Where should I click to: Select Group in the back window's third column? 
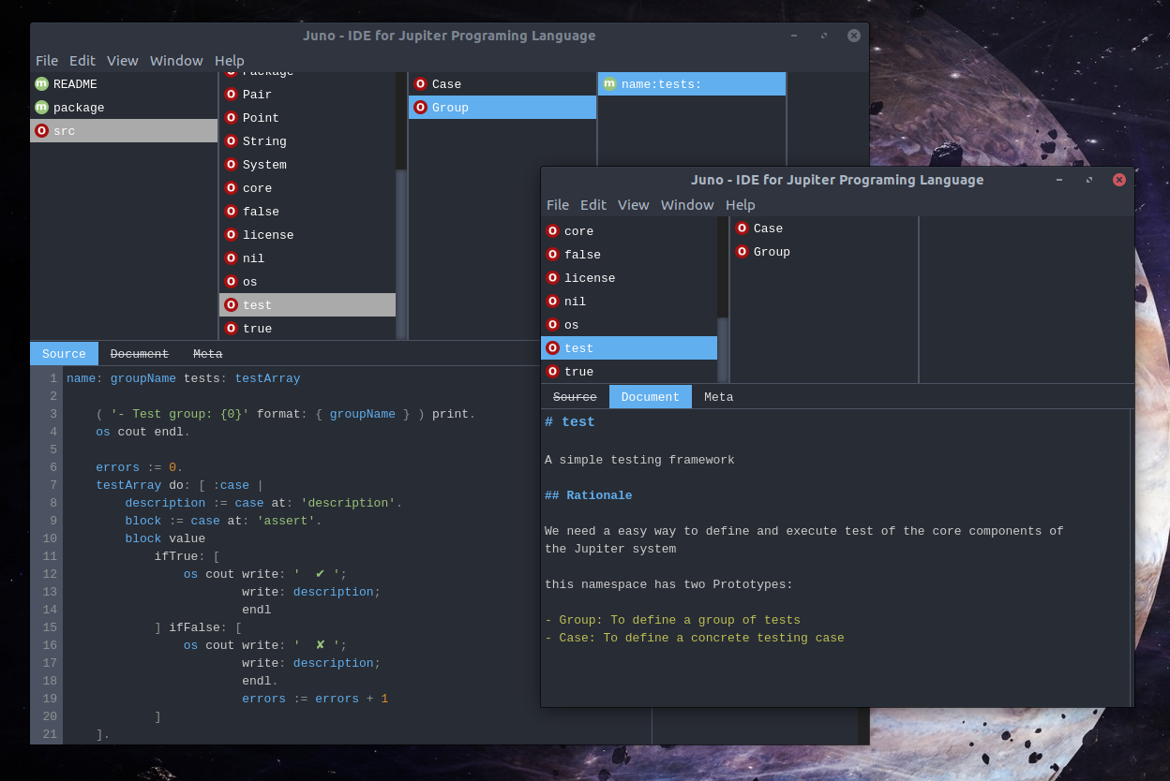502,108
